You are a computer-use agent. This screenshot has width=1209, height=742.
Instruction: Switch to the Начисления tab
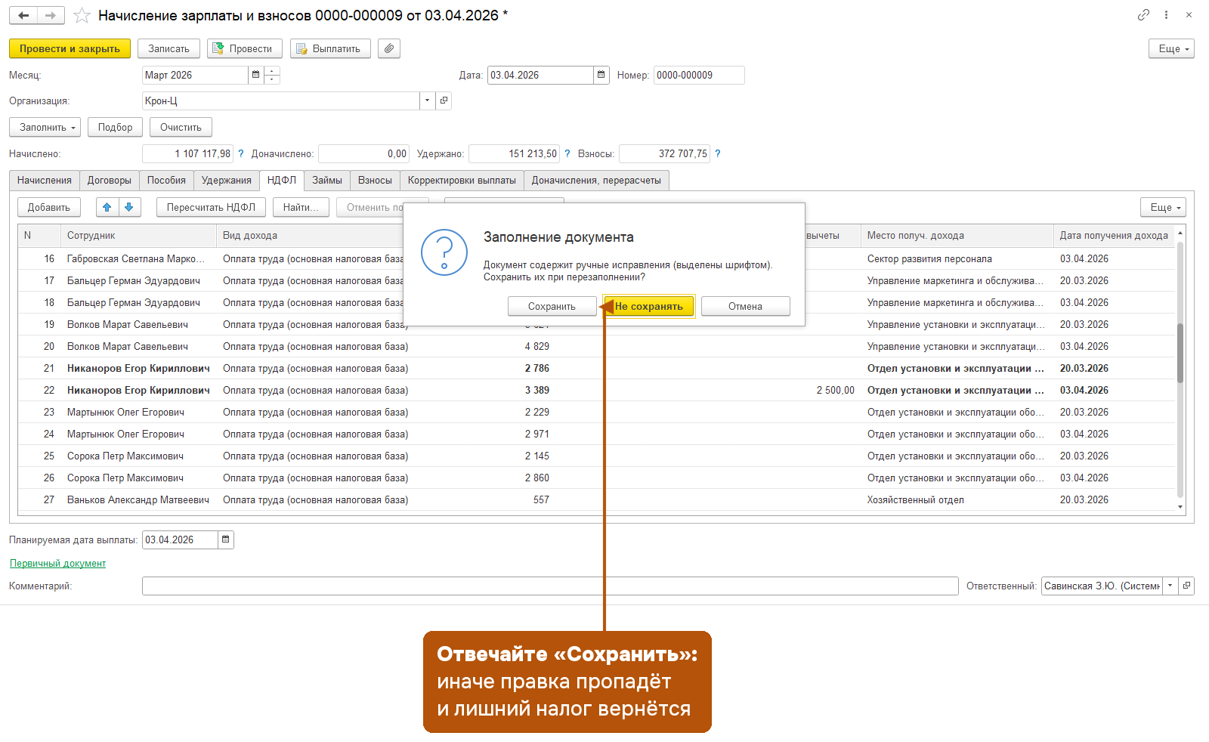coord(45,181)
